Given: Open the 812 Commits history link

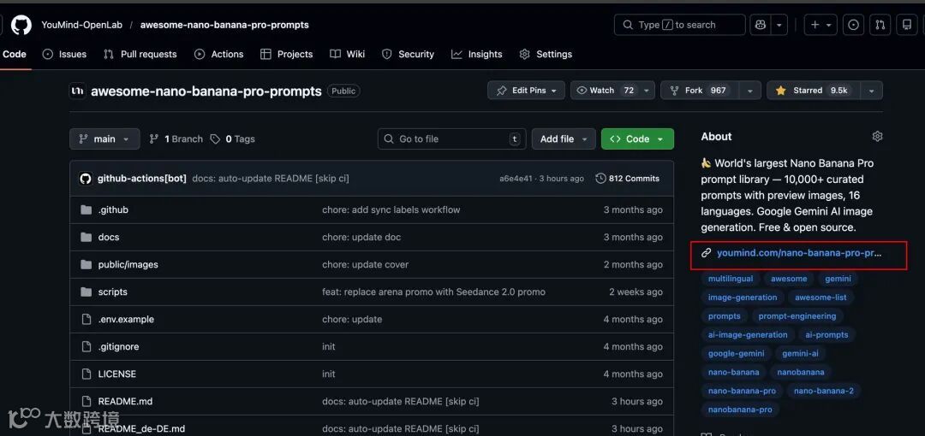Looking at the screenshot, I should click(628, 179).
